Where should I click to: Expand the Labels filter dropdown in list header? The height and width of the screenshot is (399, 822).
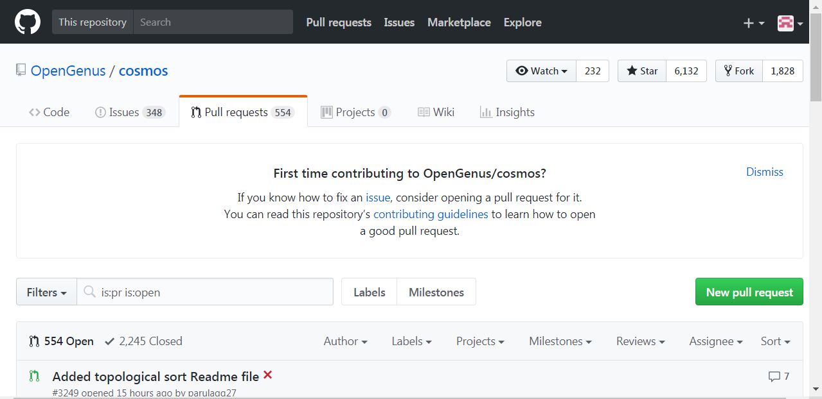411,341
